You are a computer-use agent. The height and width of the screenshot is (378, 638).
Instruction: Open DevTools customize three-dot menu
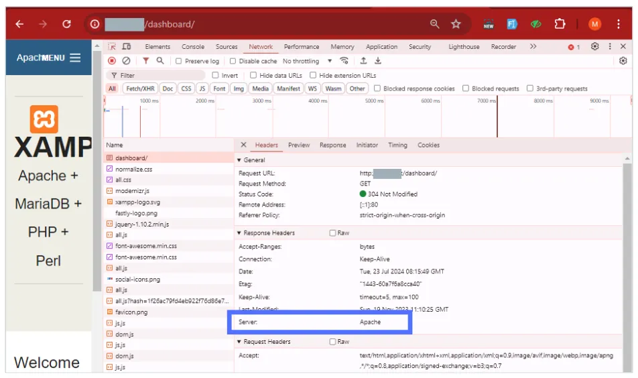610,46
